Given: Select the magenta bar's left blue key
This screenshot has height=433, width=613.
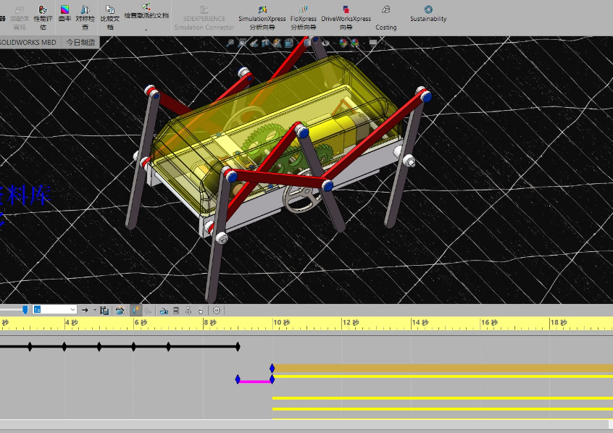Looking at the screenshot, I should tap(238, 379).
